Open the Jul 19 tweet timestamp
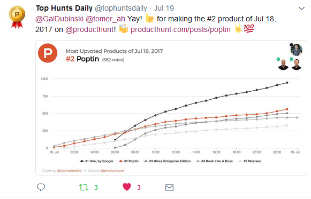Screen dimensions: 311x199 tap(164, 9)
